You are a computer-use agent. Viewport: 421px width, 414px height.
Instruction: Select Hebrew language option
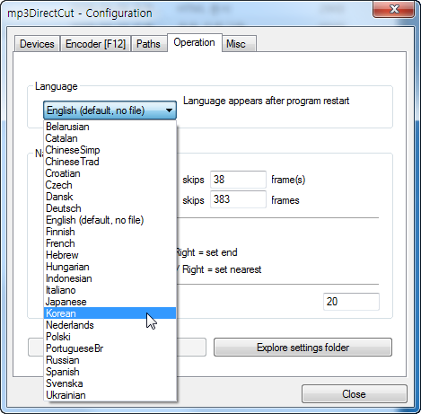[110, 255]
